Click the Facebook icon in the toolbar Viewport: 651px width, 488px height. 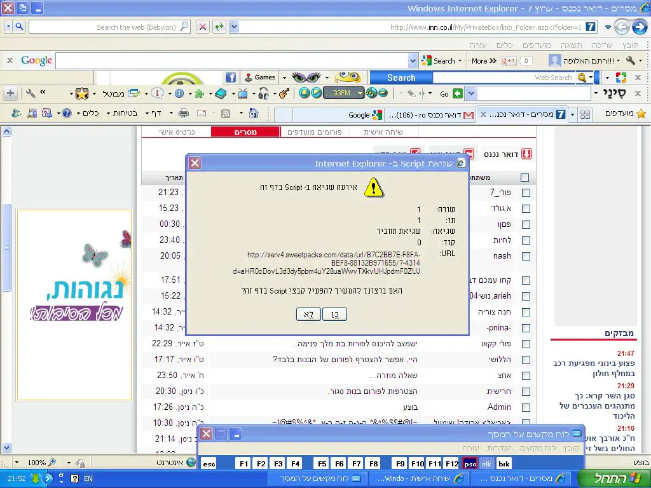[231, 78]
